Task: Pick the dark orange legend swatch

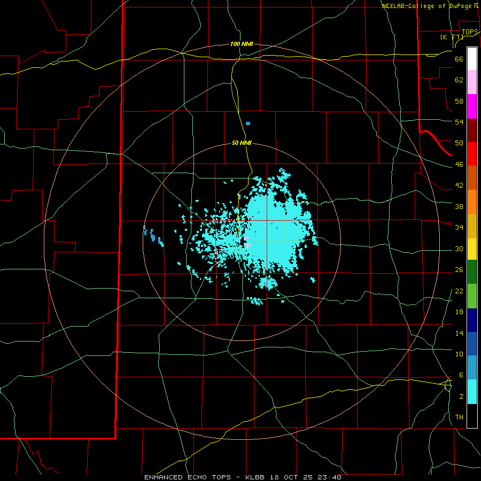Action: [x=472, y=177]
